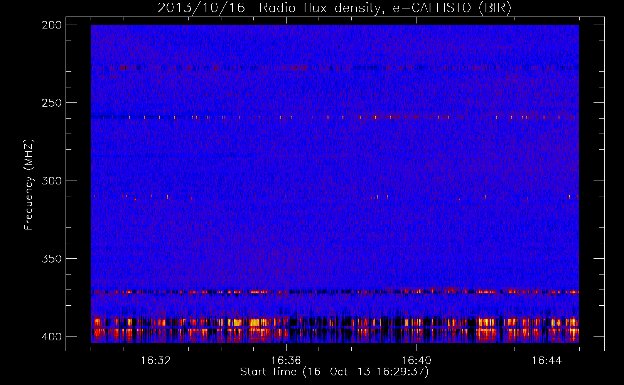Click the 400 frequency tick label
624x385 pixels.
click(x=51, y=337)
